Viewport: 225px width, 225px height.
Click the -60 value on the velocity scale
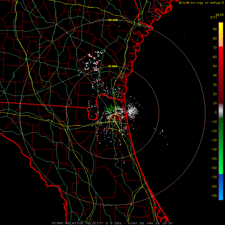point(214,168)
